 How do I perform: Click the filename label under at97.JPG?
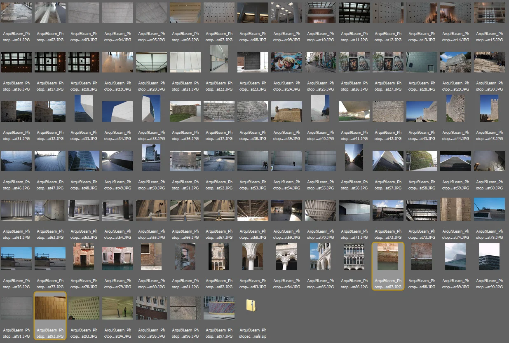219,333
